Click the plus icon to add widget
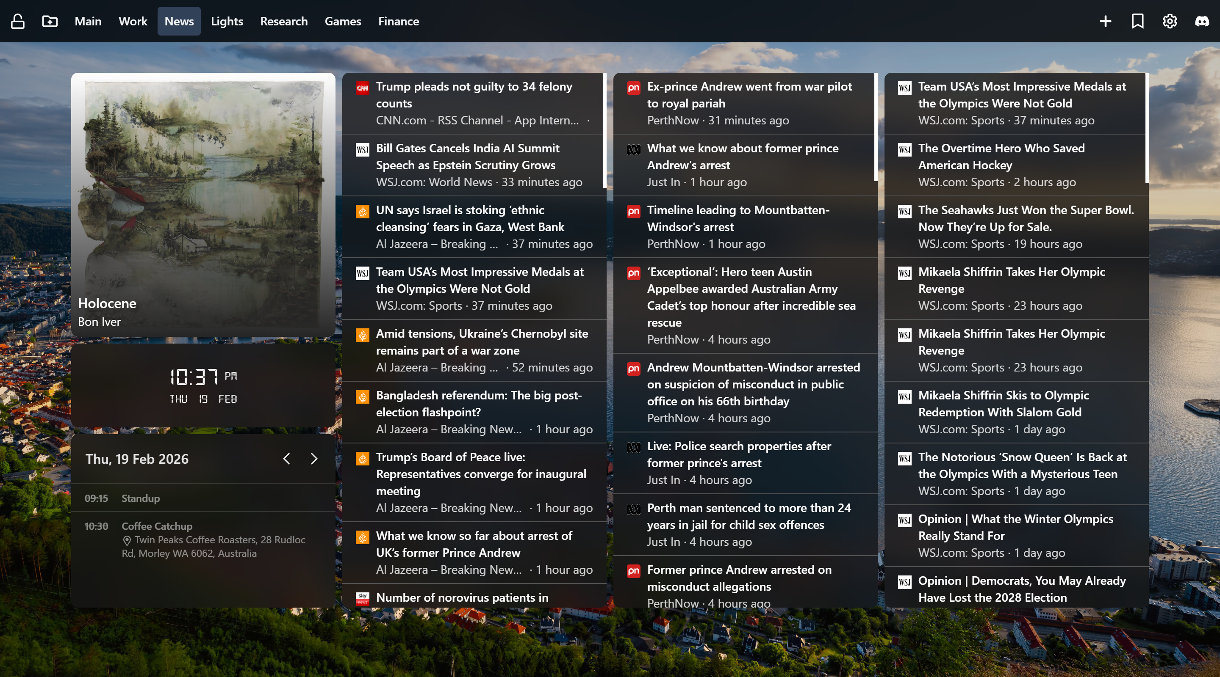Screen dimensions: 1220x677 [1105, 21]
